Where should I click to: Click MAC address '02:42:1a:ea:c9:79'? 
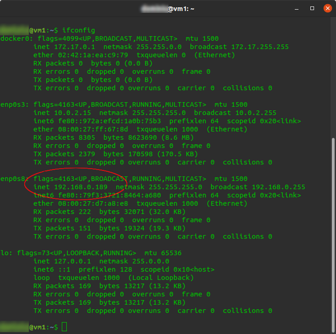click(x=93, y=55)
